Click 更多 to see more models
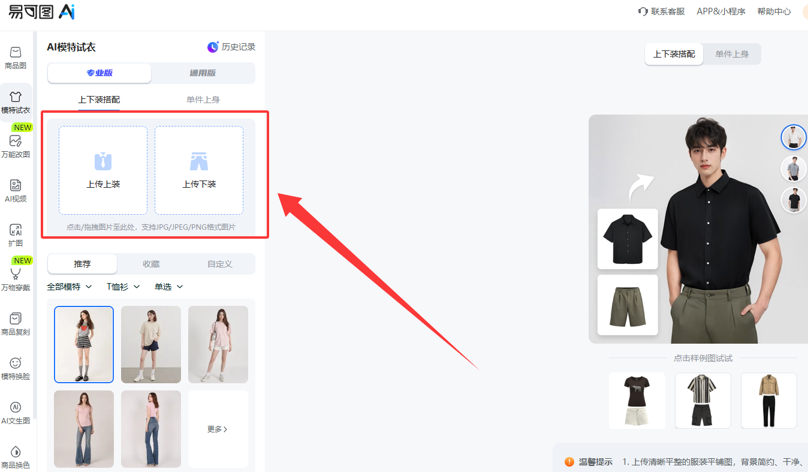This screenshot has height=472, width=808. (218, 429)
